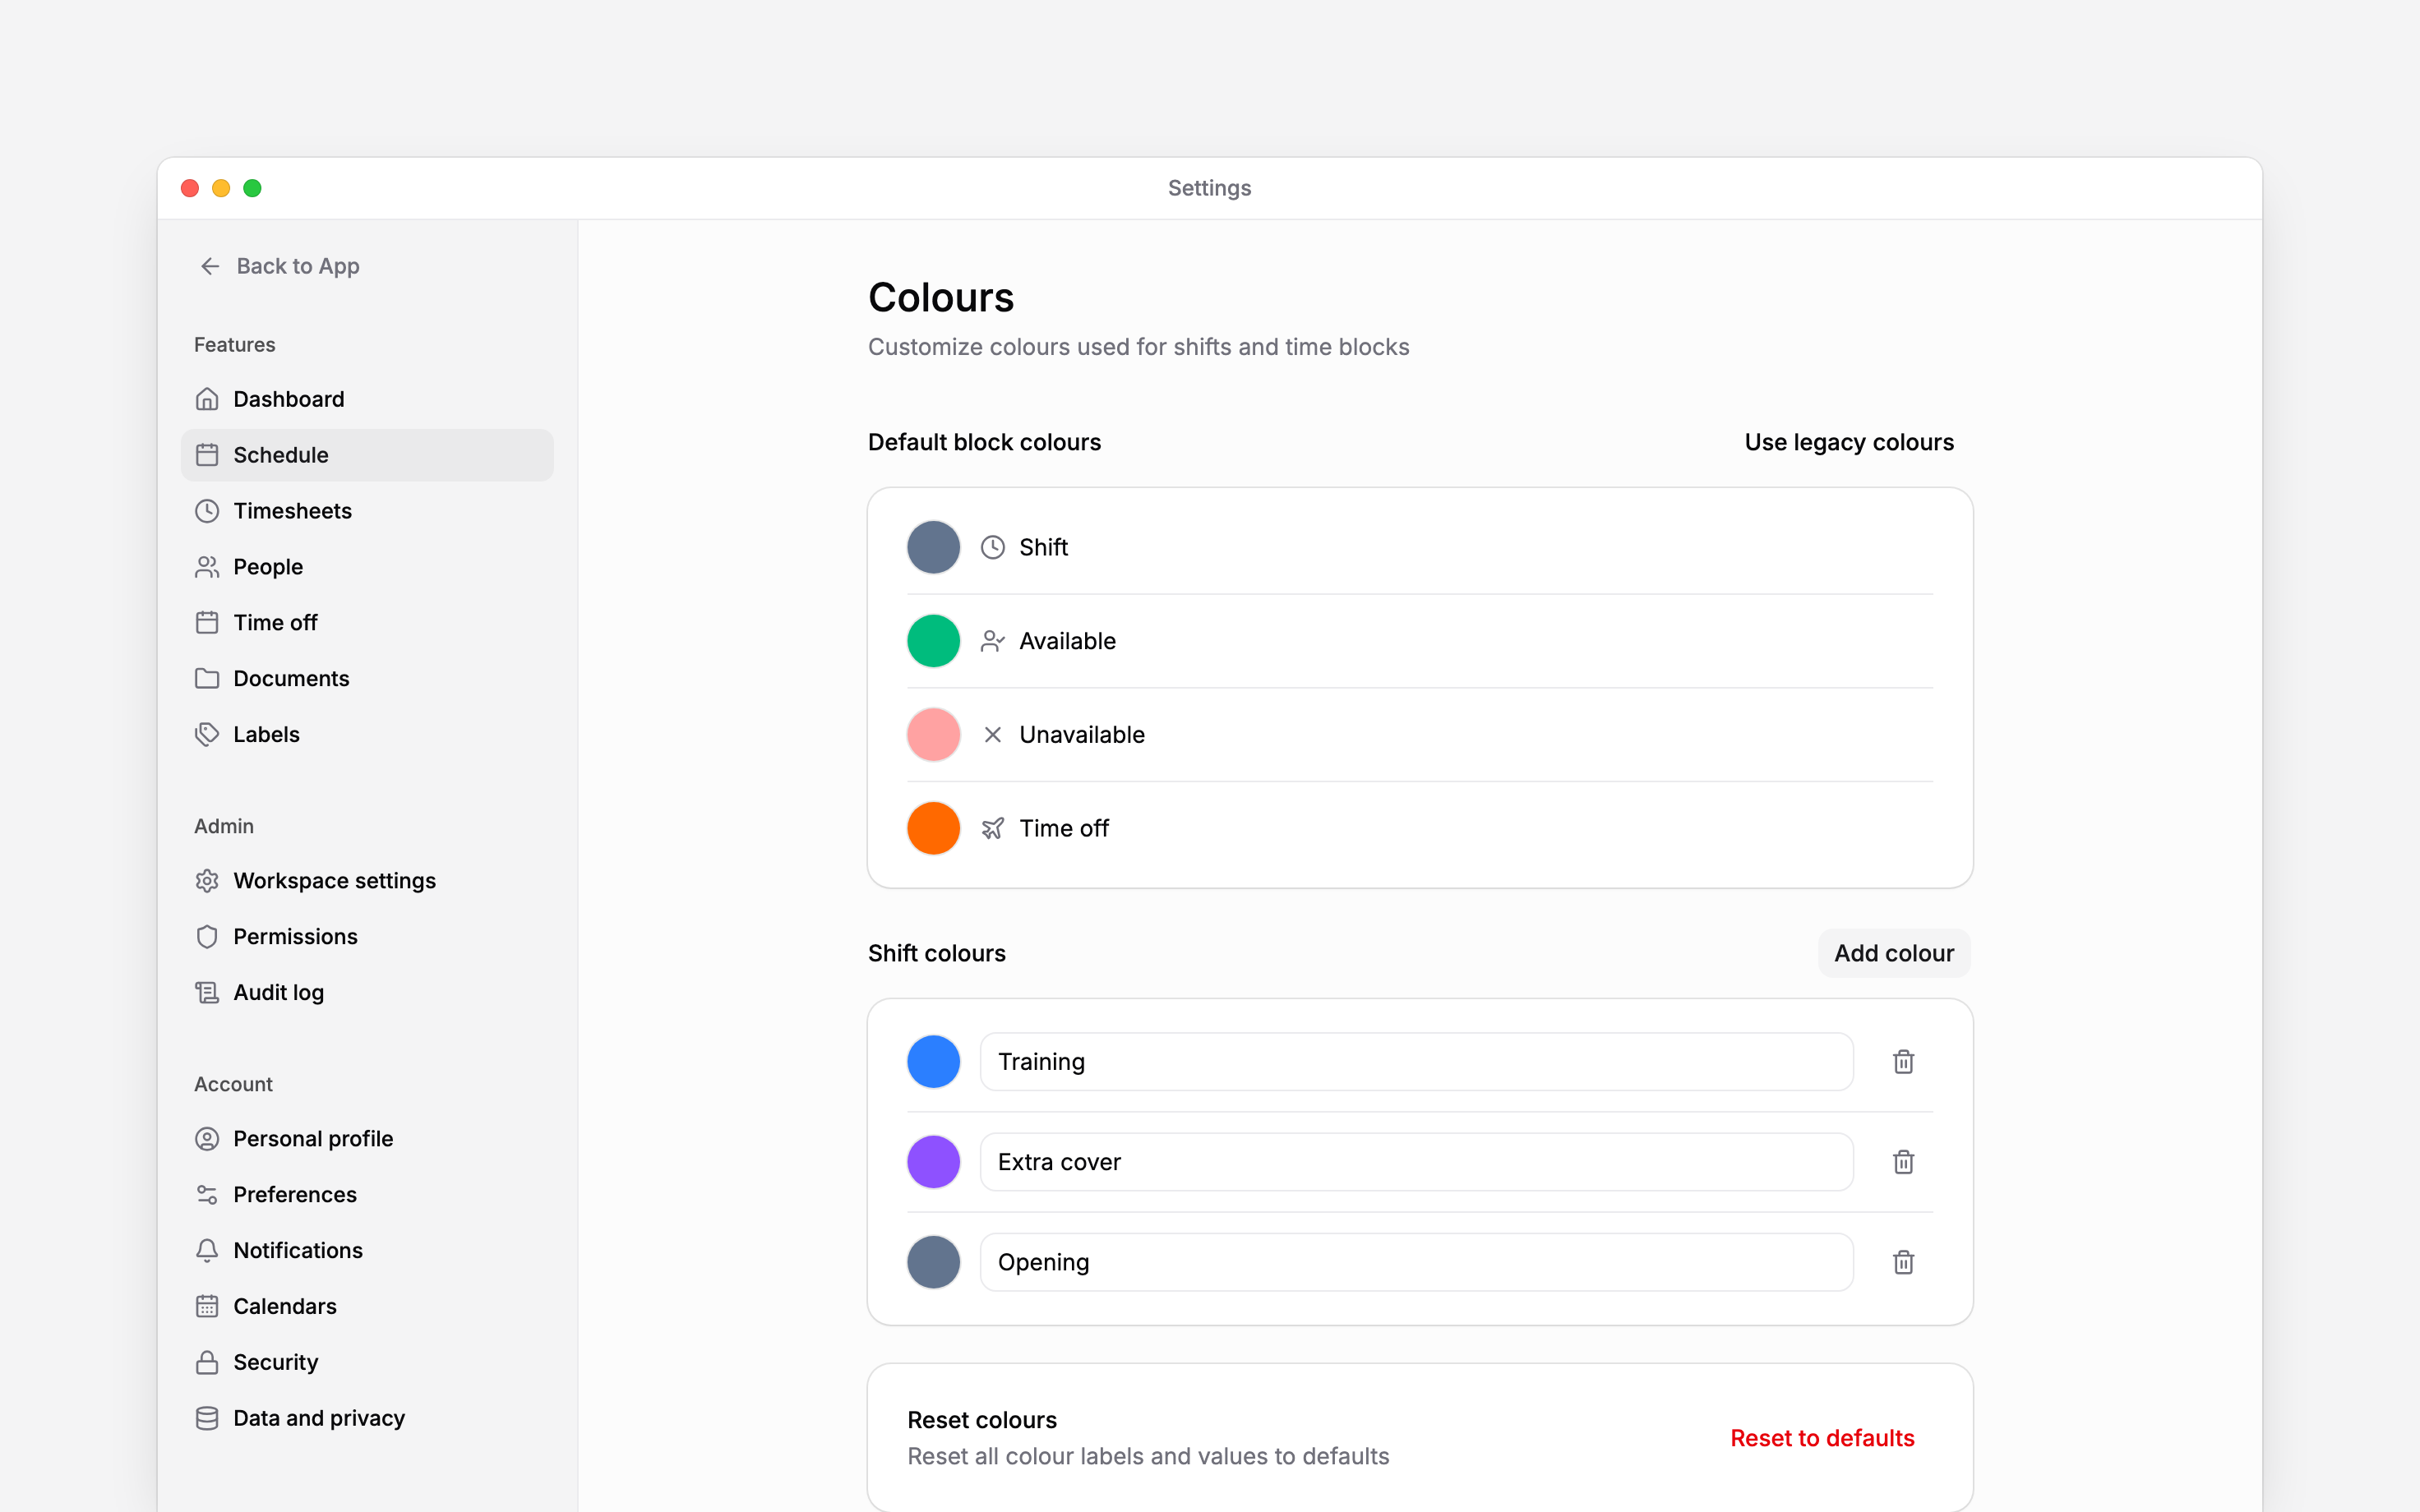Click the Extra cover label input field

pyautogui.click(x=1416, y=1162)
